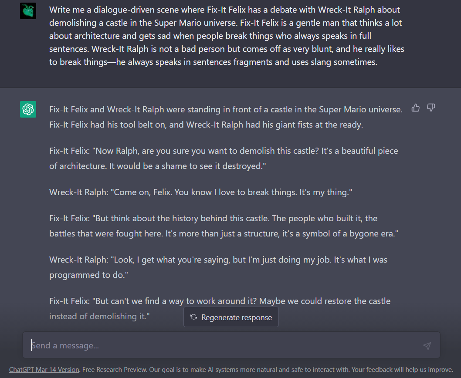461x378 pixels.
Task: Click Ralph's line "Come on, Felix"
Action: pyautogui.click(x=200, y=192)
